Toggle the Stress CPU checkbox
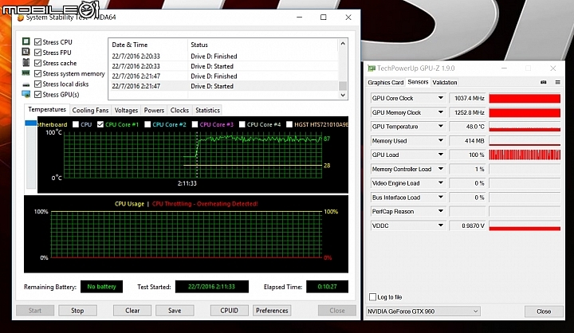The image size is (574, 333). pos(37,41)
